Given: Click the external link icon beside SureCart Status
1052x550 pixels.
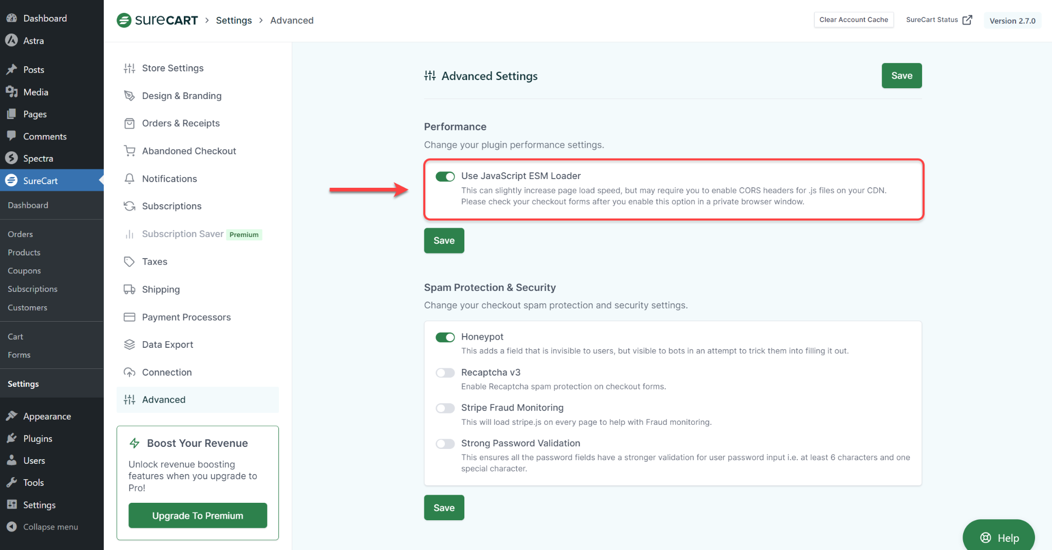Looking at the screenshot, I should click(967, 20).
